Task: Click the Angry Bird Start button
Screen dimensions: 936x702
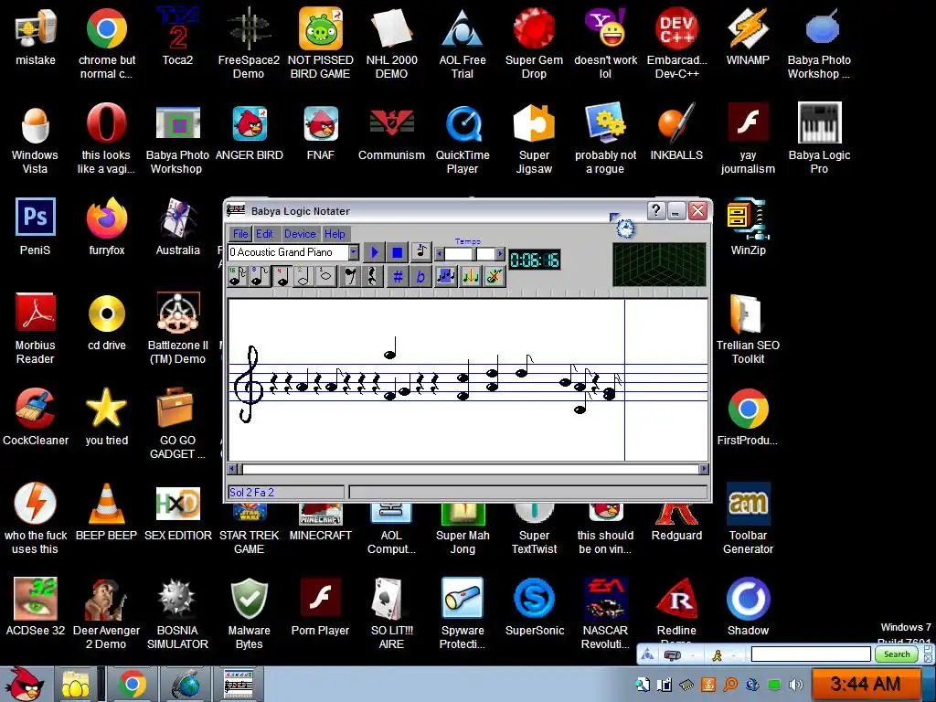Action: 24,684
